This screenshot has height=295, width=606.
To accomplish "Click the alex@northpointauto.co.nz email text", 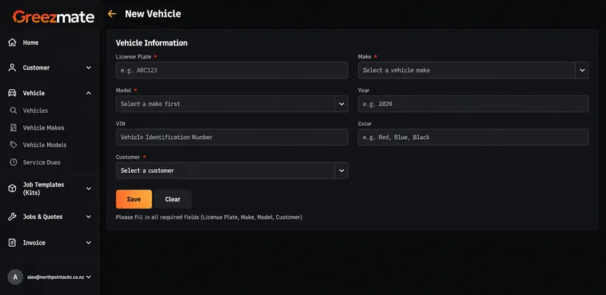I will 56,277.
